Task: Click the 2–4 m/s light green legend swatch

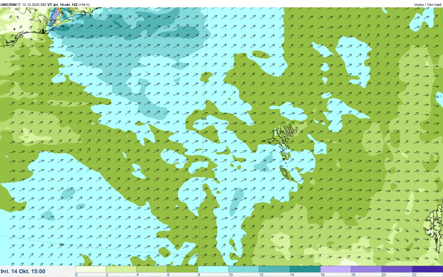Action: 121,269
